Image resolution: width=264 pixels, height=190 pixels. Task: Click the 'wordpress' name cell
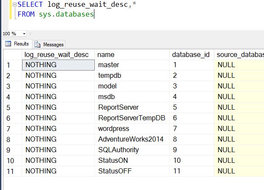(132, 128)
